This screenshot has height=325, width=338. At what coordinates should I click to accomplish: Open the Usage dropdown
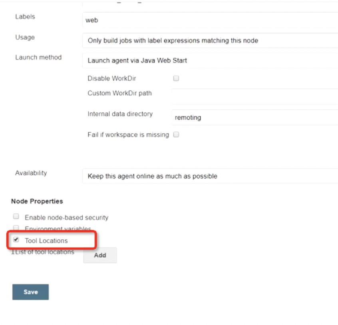tap(210, 40)
